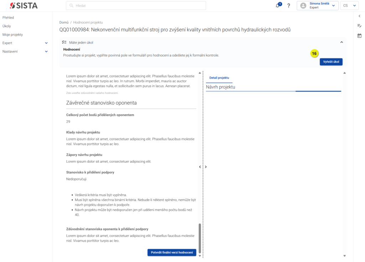Follow the Domů breadcrumb link
This screenshot has height=262, width=365.
[x=64, y=22]
